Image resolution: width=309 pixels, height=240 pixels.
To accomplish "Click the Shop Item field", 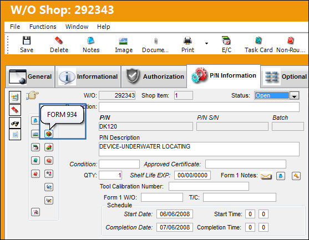I will pos(184,95).
